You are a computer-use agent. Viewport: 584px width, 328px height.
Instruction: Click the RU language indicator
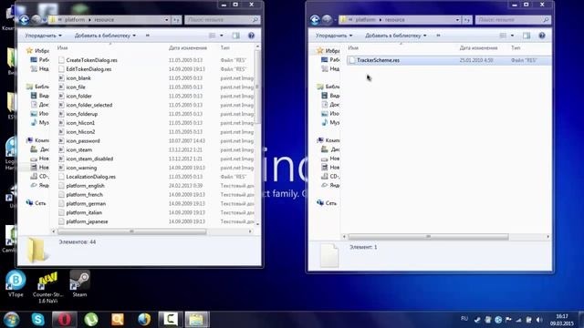tap(464, 319)
